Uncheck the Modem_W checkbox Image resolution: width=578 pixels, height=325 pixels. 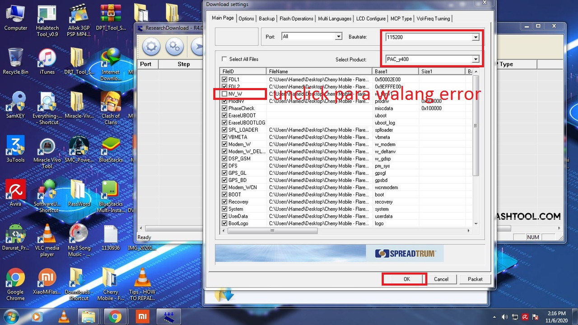[x=225, y=144]
